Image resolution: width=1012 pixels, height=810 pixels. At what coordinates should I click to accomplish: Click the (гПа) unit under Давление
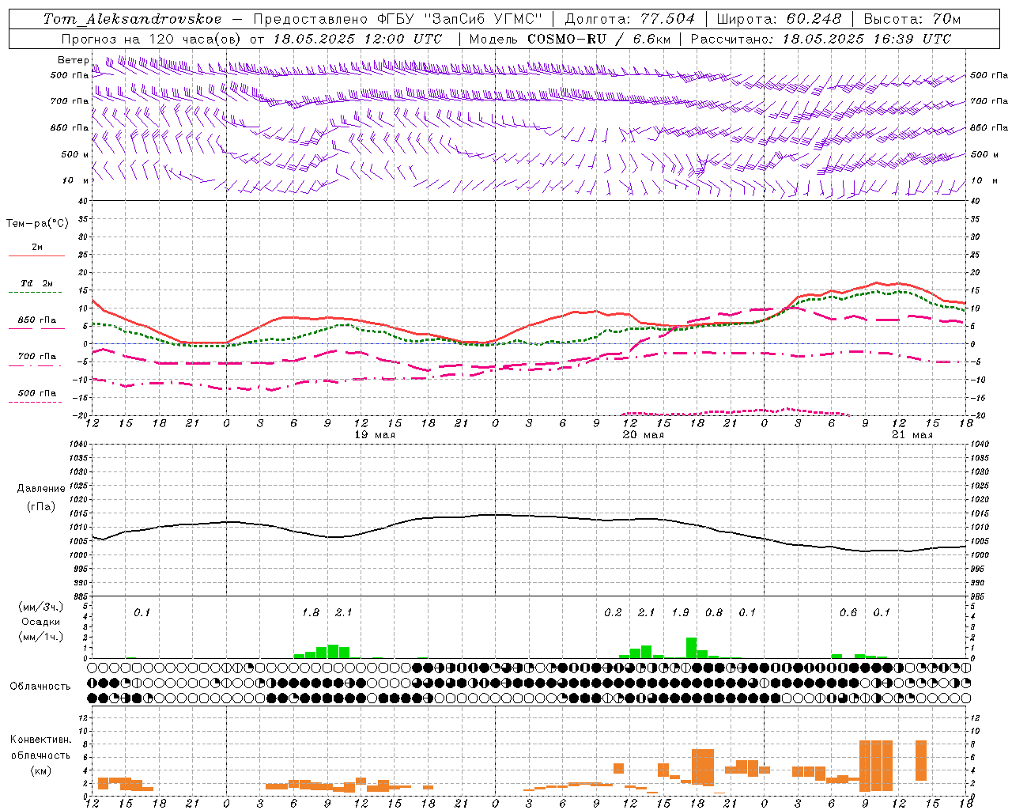coord(40,506)
